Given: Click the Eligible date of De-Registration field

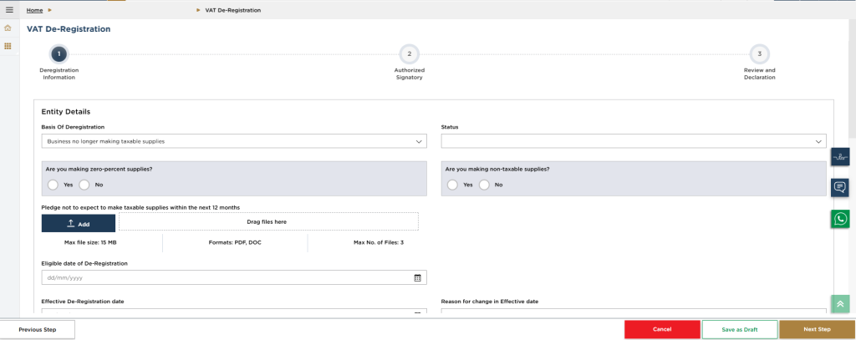Looking at the screenshot, I should pyautogui.click(x=226, y=277).
